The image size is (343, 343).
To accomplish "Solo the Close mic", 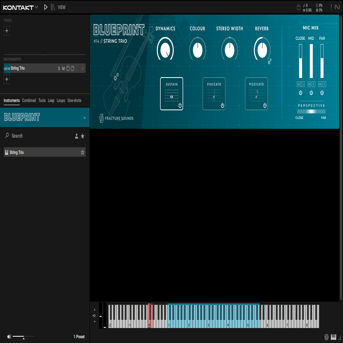I will click(303, 84).
